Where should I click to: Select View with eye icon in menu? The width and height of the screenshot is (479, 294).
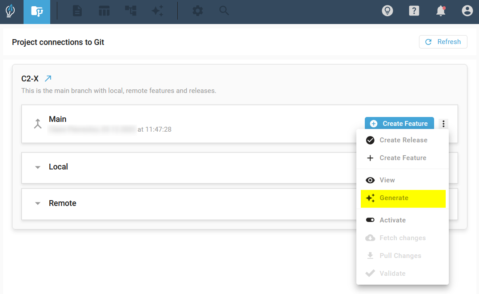click(387, 180)
